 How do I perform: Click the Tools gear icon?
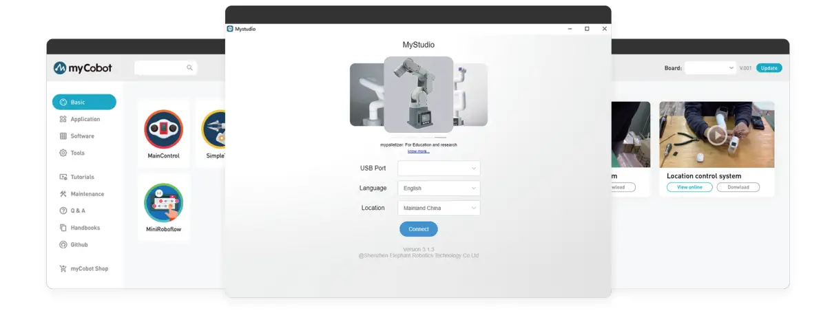63,153
